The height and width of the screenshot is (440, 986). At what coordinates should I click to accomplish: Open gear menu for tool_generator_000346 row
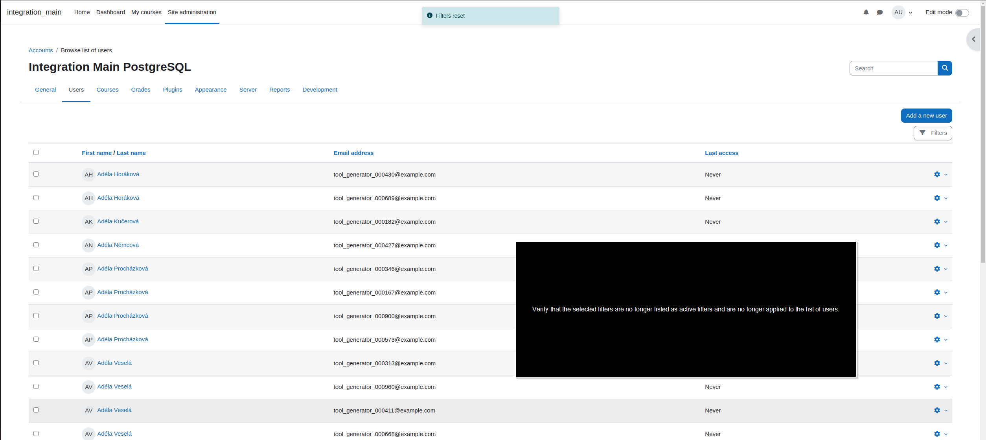point(937,269)
